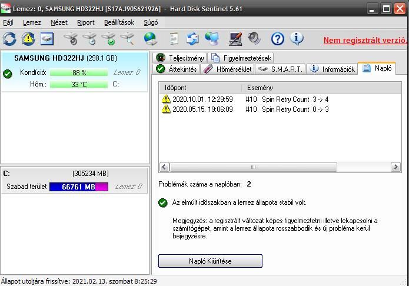Click the disk with green checkmark icon

[x=108, y=39]
